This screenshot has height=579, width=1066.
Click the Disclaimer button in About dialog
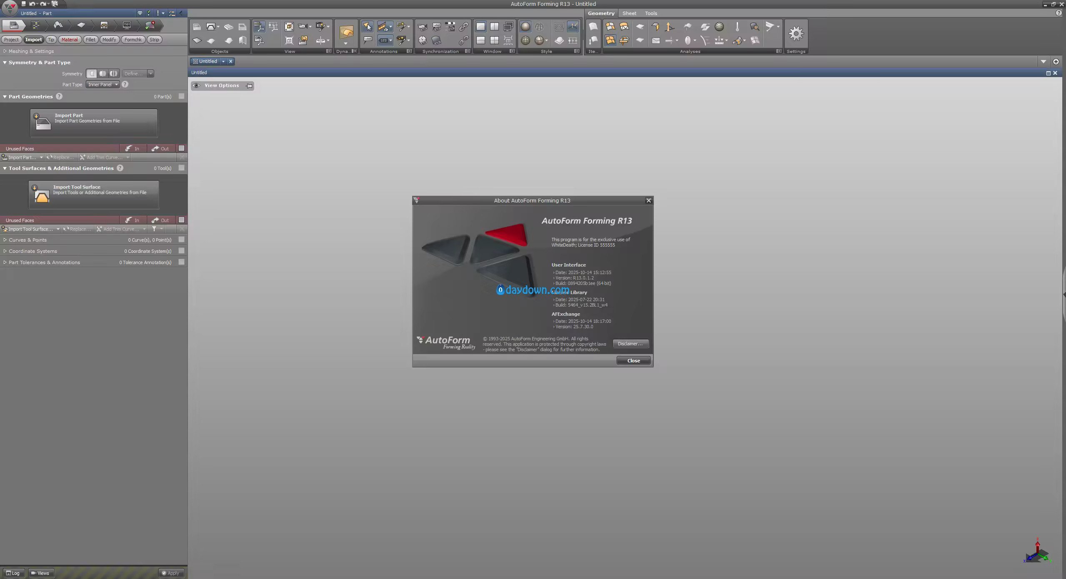[x=630, y=344]
